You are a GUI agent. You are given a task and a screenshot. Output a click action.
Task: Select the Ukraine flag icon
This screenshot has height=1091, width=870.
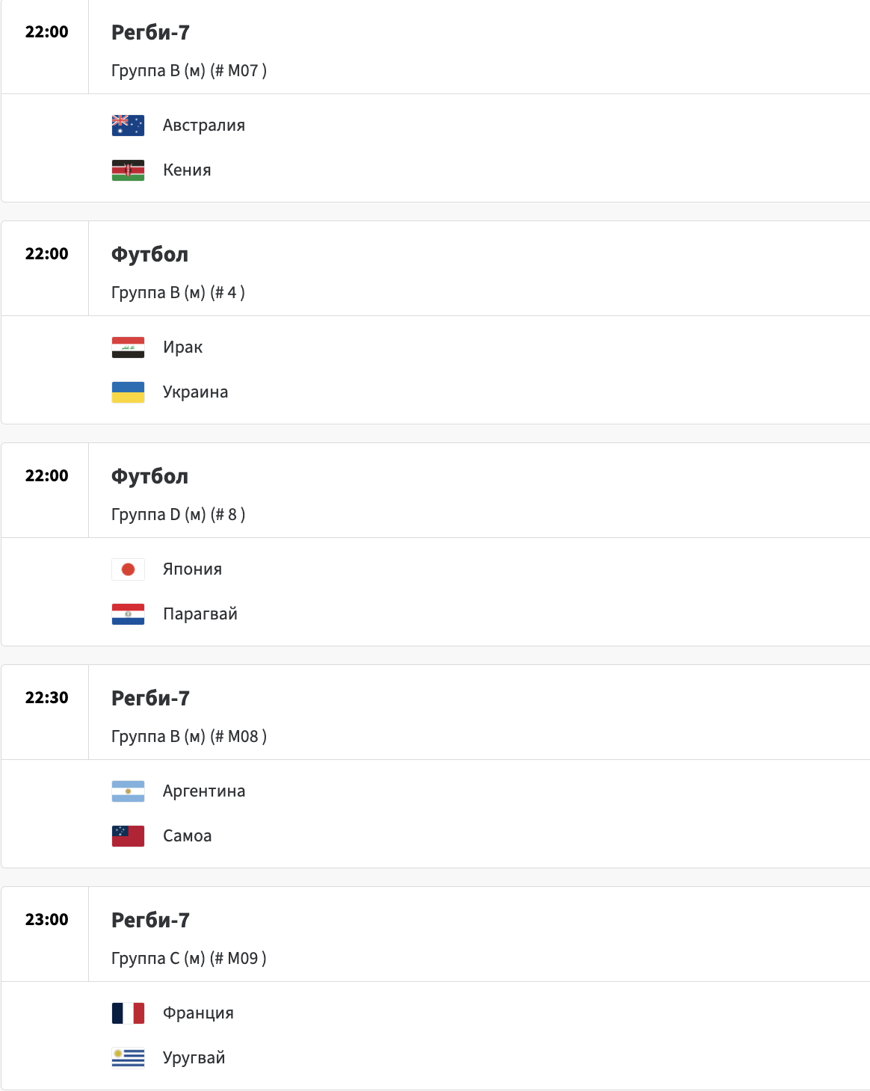[x=128, y=392]
